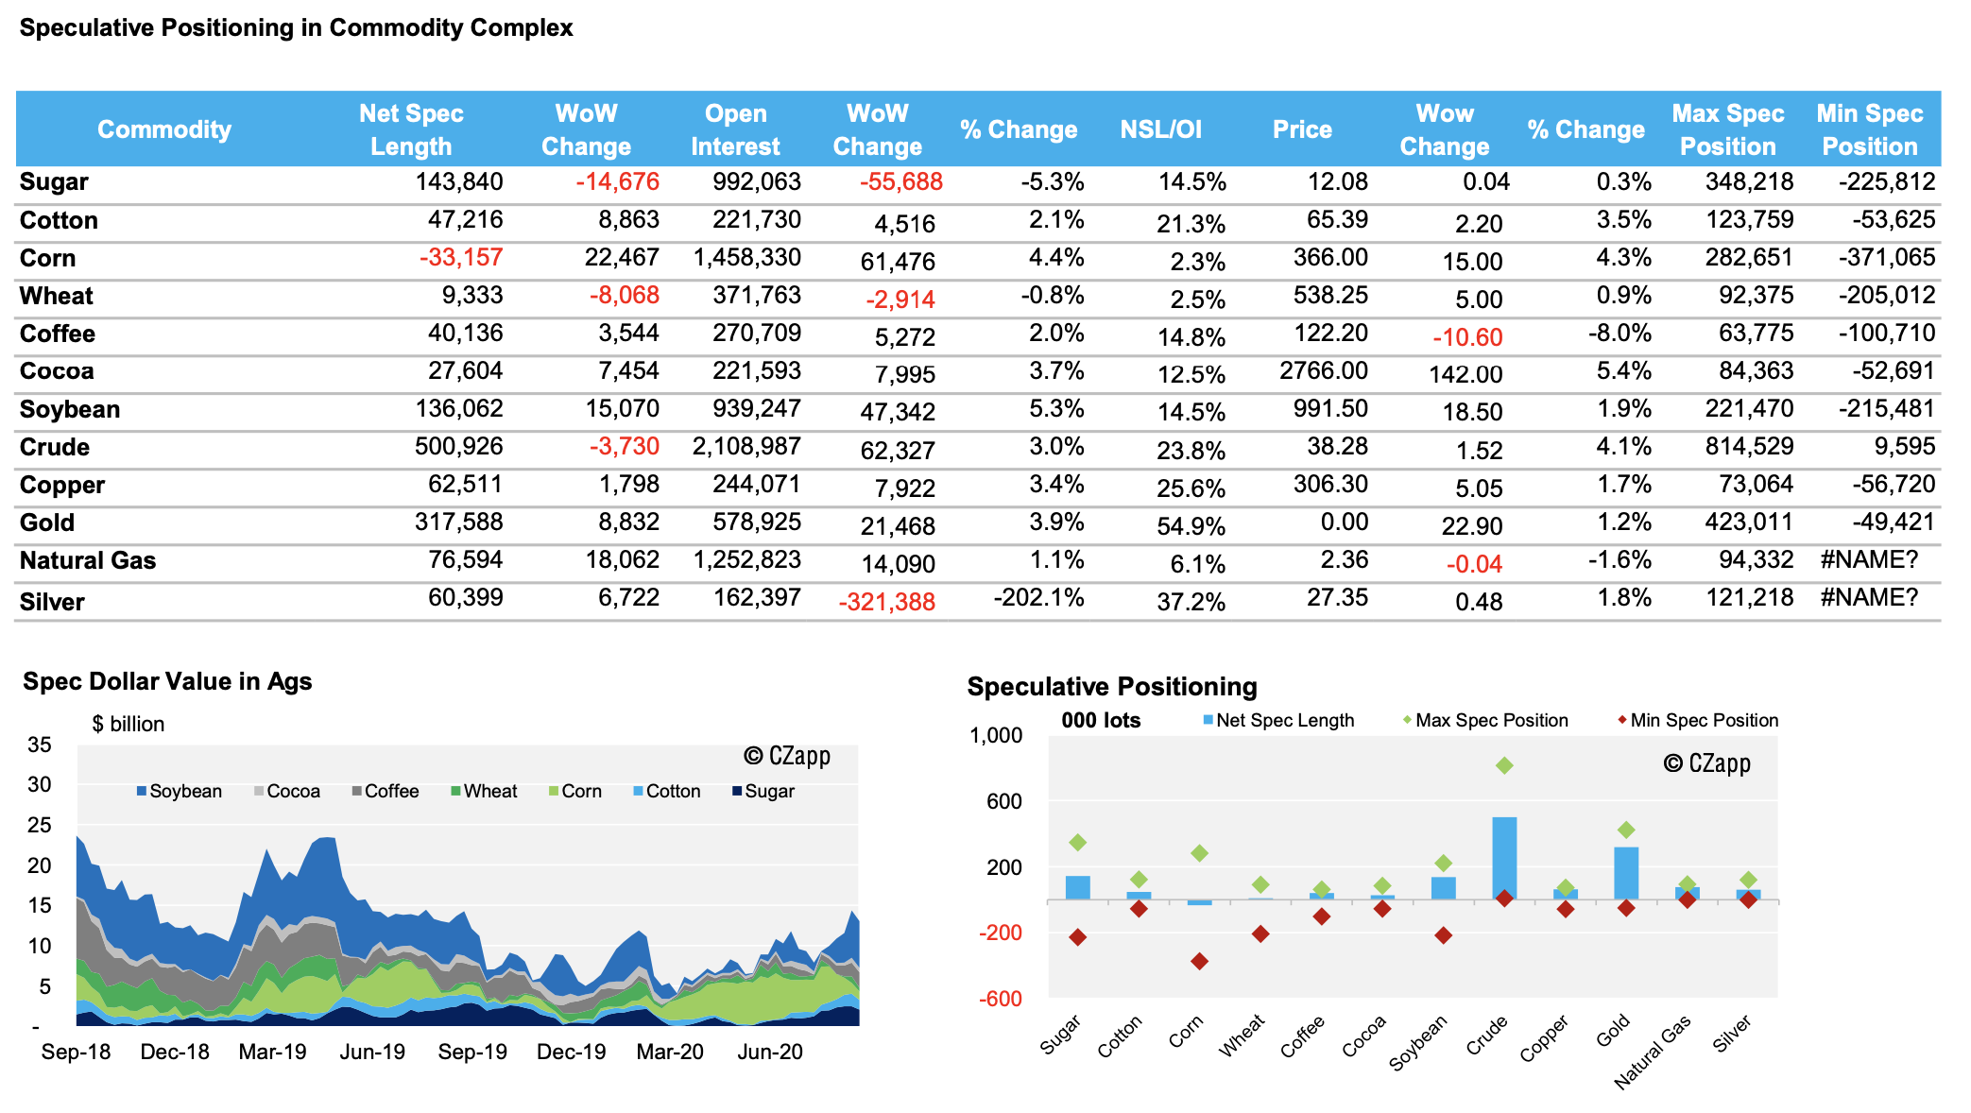Click Wheat min spec position -205,012
Viewport: 1971px width, 1113px height.
(x=1887, y=295)
